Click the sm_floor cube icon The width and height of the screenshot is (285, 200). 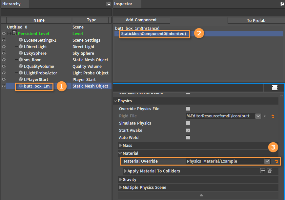21,60
